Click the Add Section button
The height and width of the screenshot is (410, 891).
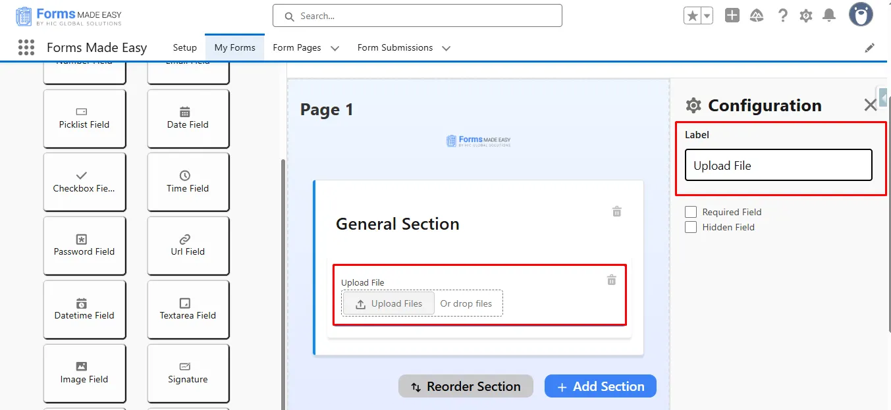coord(600,386)
